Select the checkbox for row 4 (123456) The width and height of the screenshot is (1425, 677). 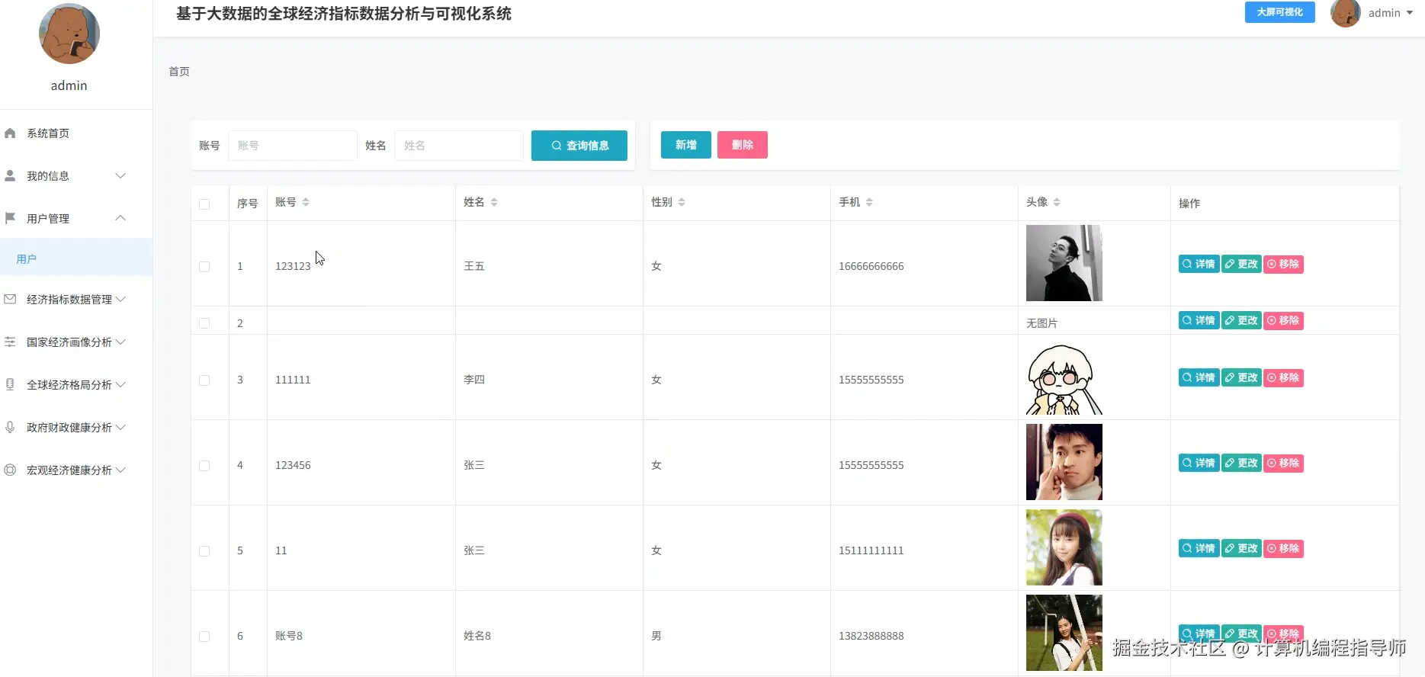(x=204, y=466)
